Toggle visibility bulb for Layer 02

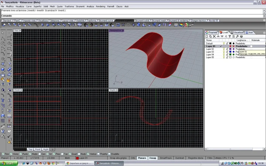[x=224, y=49]
